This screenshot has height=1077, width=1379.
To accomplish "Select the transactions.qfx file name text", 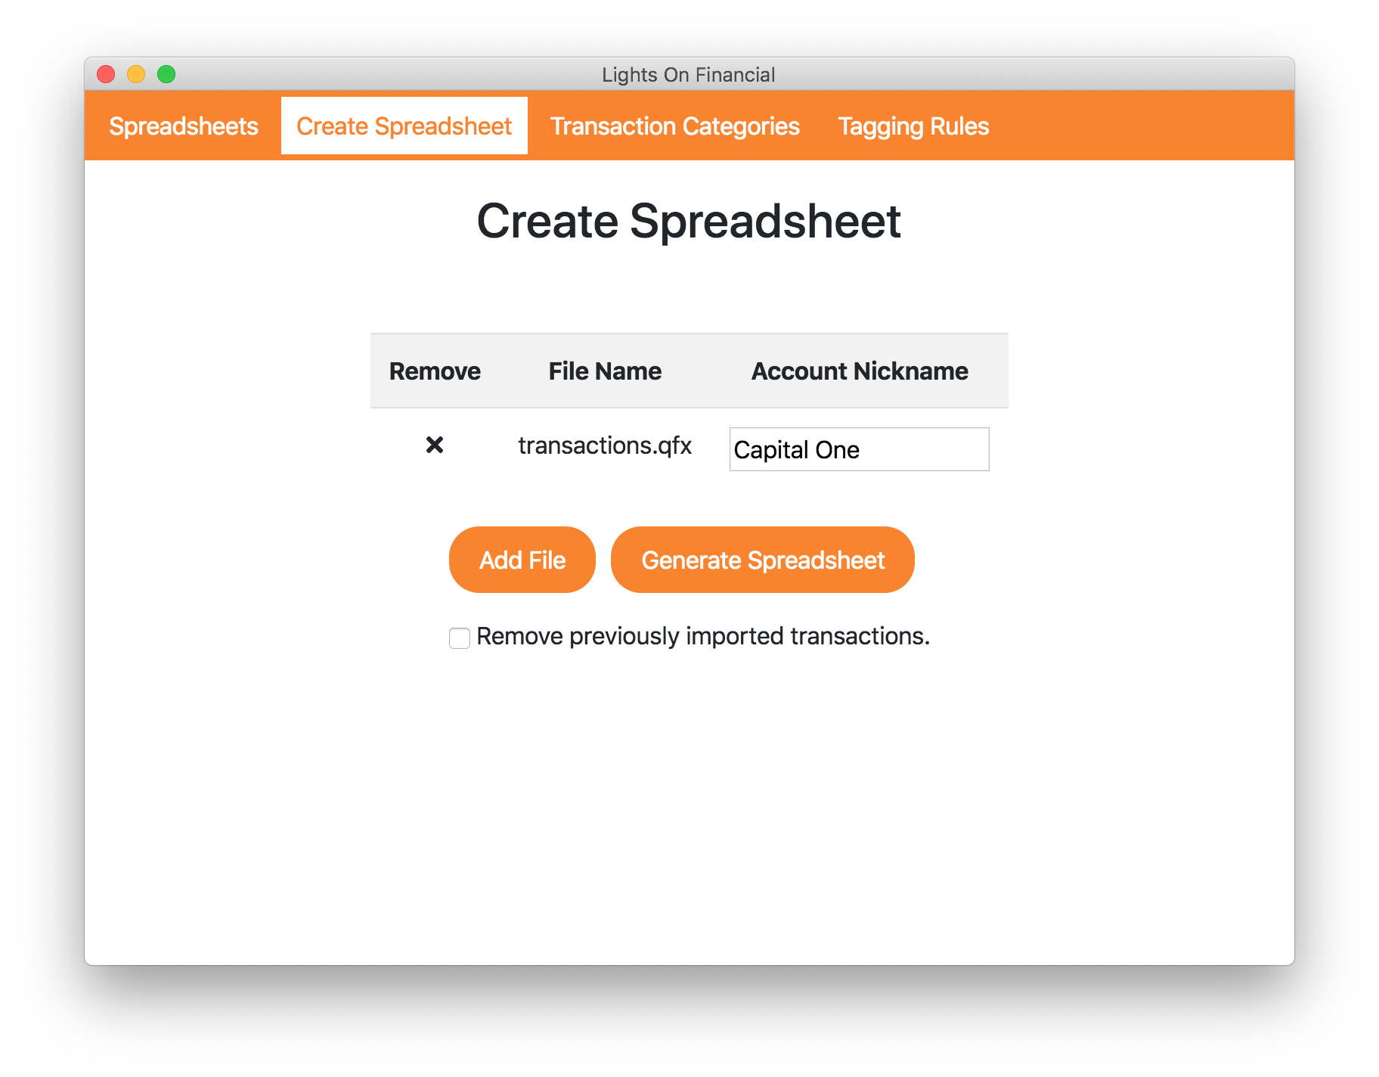I will [605, 445].
